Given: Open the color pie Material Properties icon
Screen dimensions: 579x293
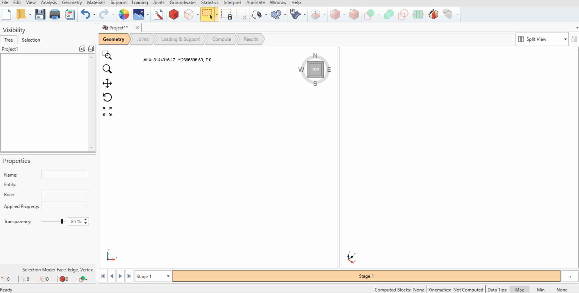Looking at the screenshot, I should [124, 14].
